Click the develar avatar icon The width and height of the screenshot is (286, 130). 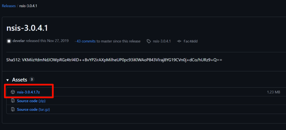click(x=9, y=41)
